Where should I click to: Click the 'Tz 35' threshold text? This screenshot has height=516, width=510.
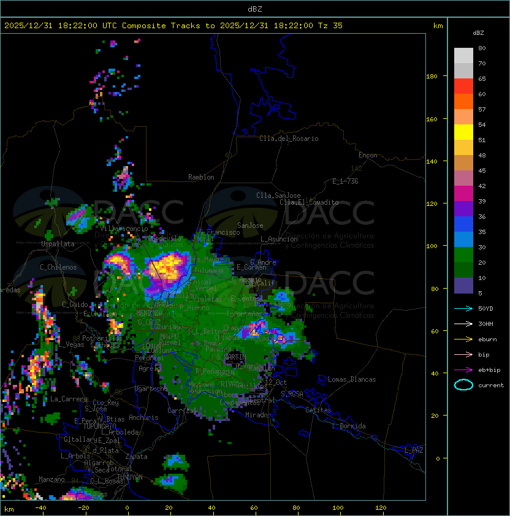pos(330,25)
